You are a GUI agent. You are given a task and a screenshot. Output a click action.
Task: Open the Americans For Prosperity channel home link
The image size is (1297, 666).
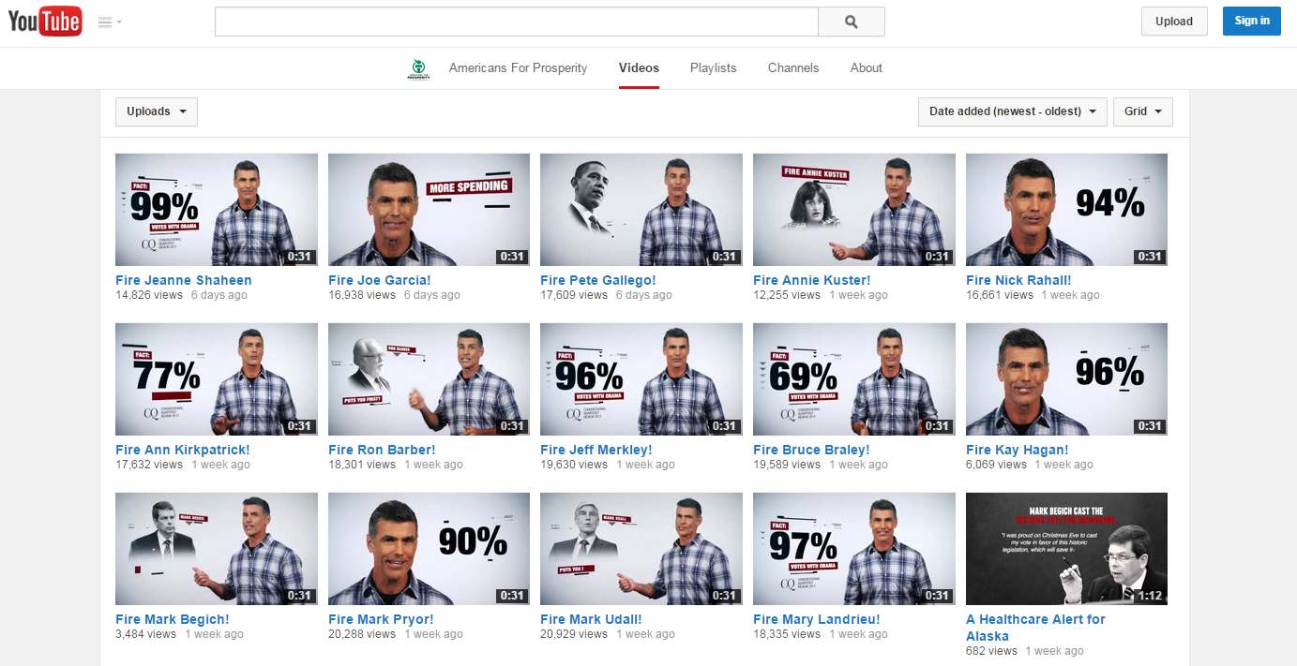tap(518, 68)
